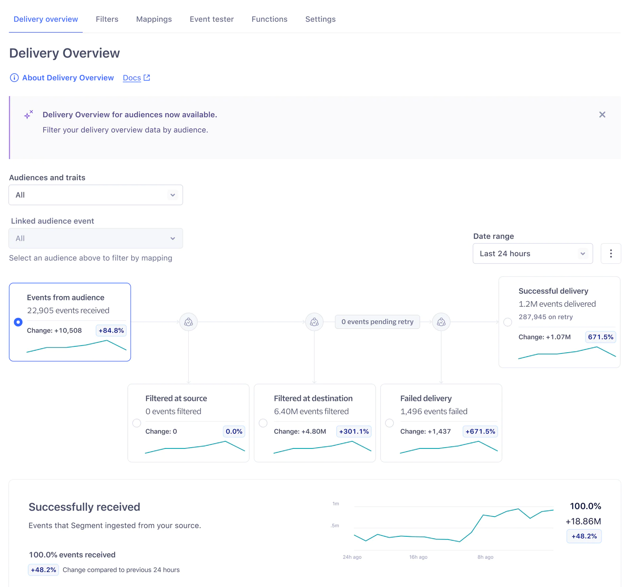
Task: Choose the Filtered at destination radio button
Action: pos(263,423)
